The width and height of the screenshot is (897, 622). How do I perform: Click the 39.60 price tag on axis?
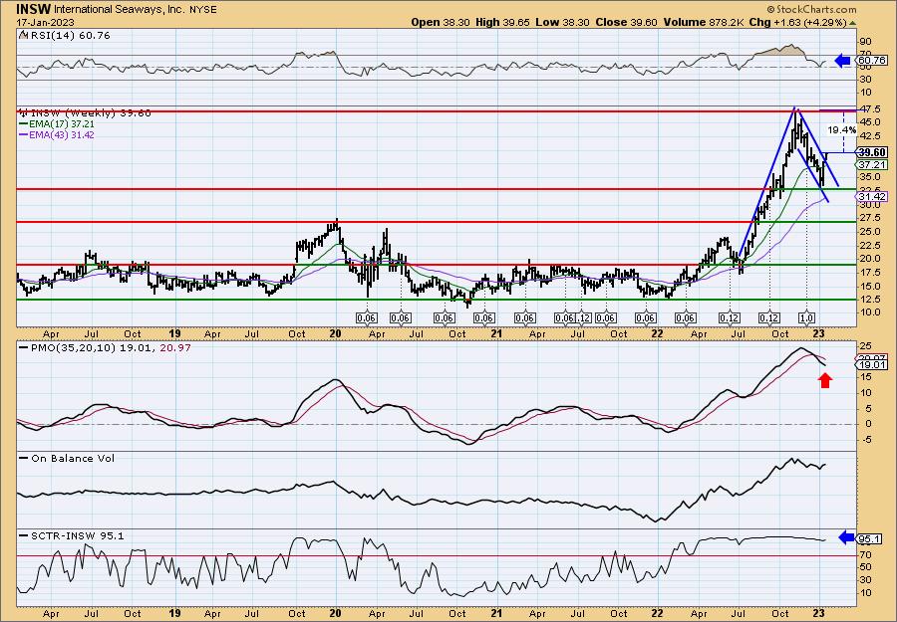point(872,152)
